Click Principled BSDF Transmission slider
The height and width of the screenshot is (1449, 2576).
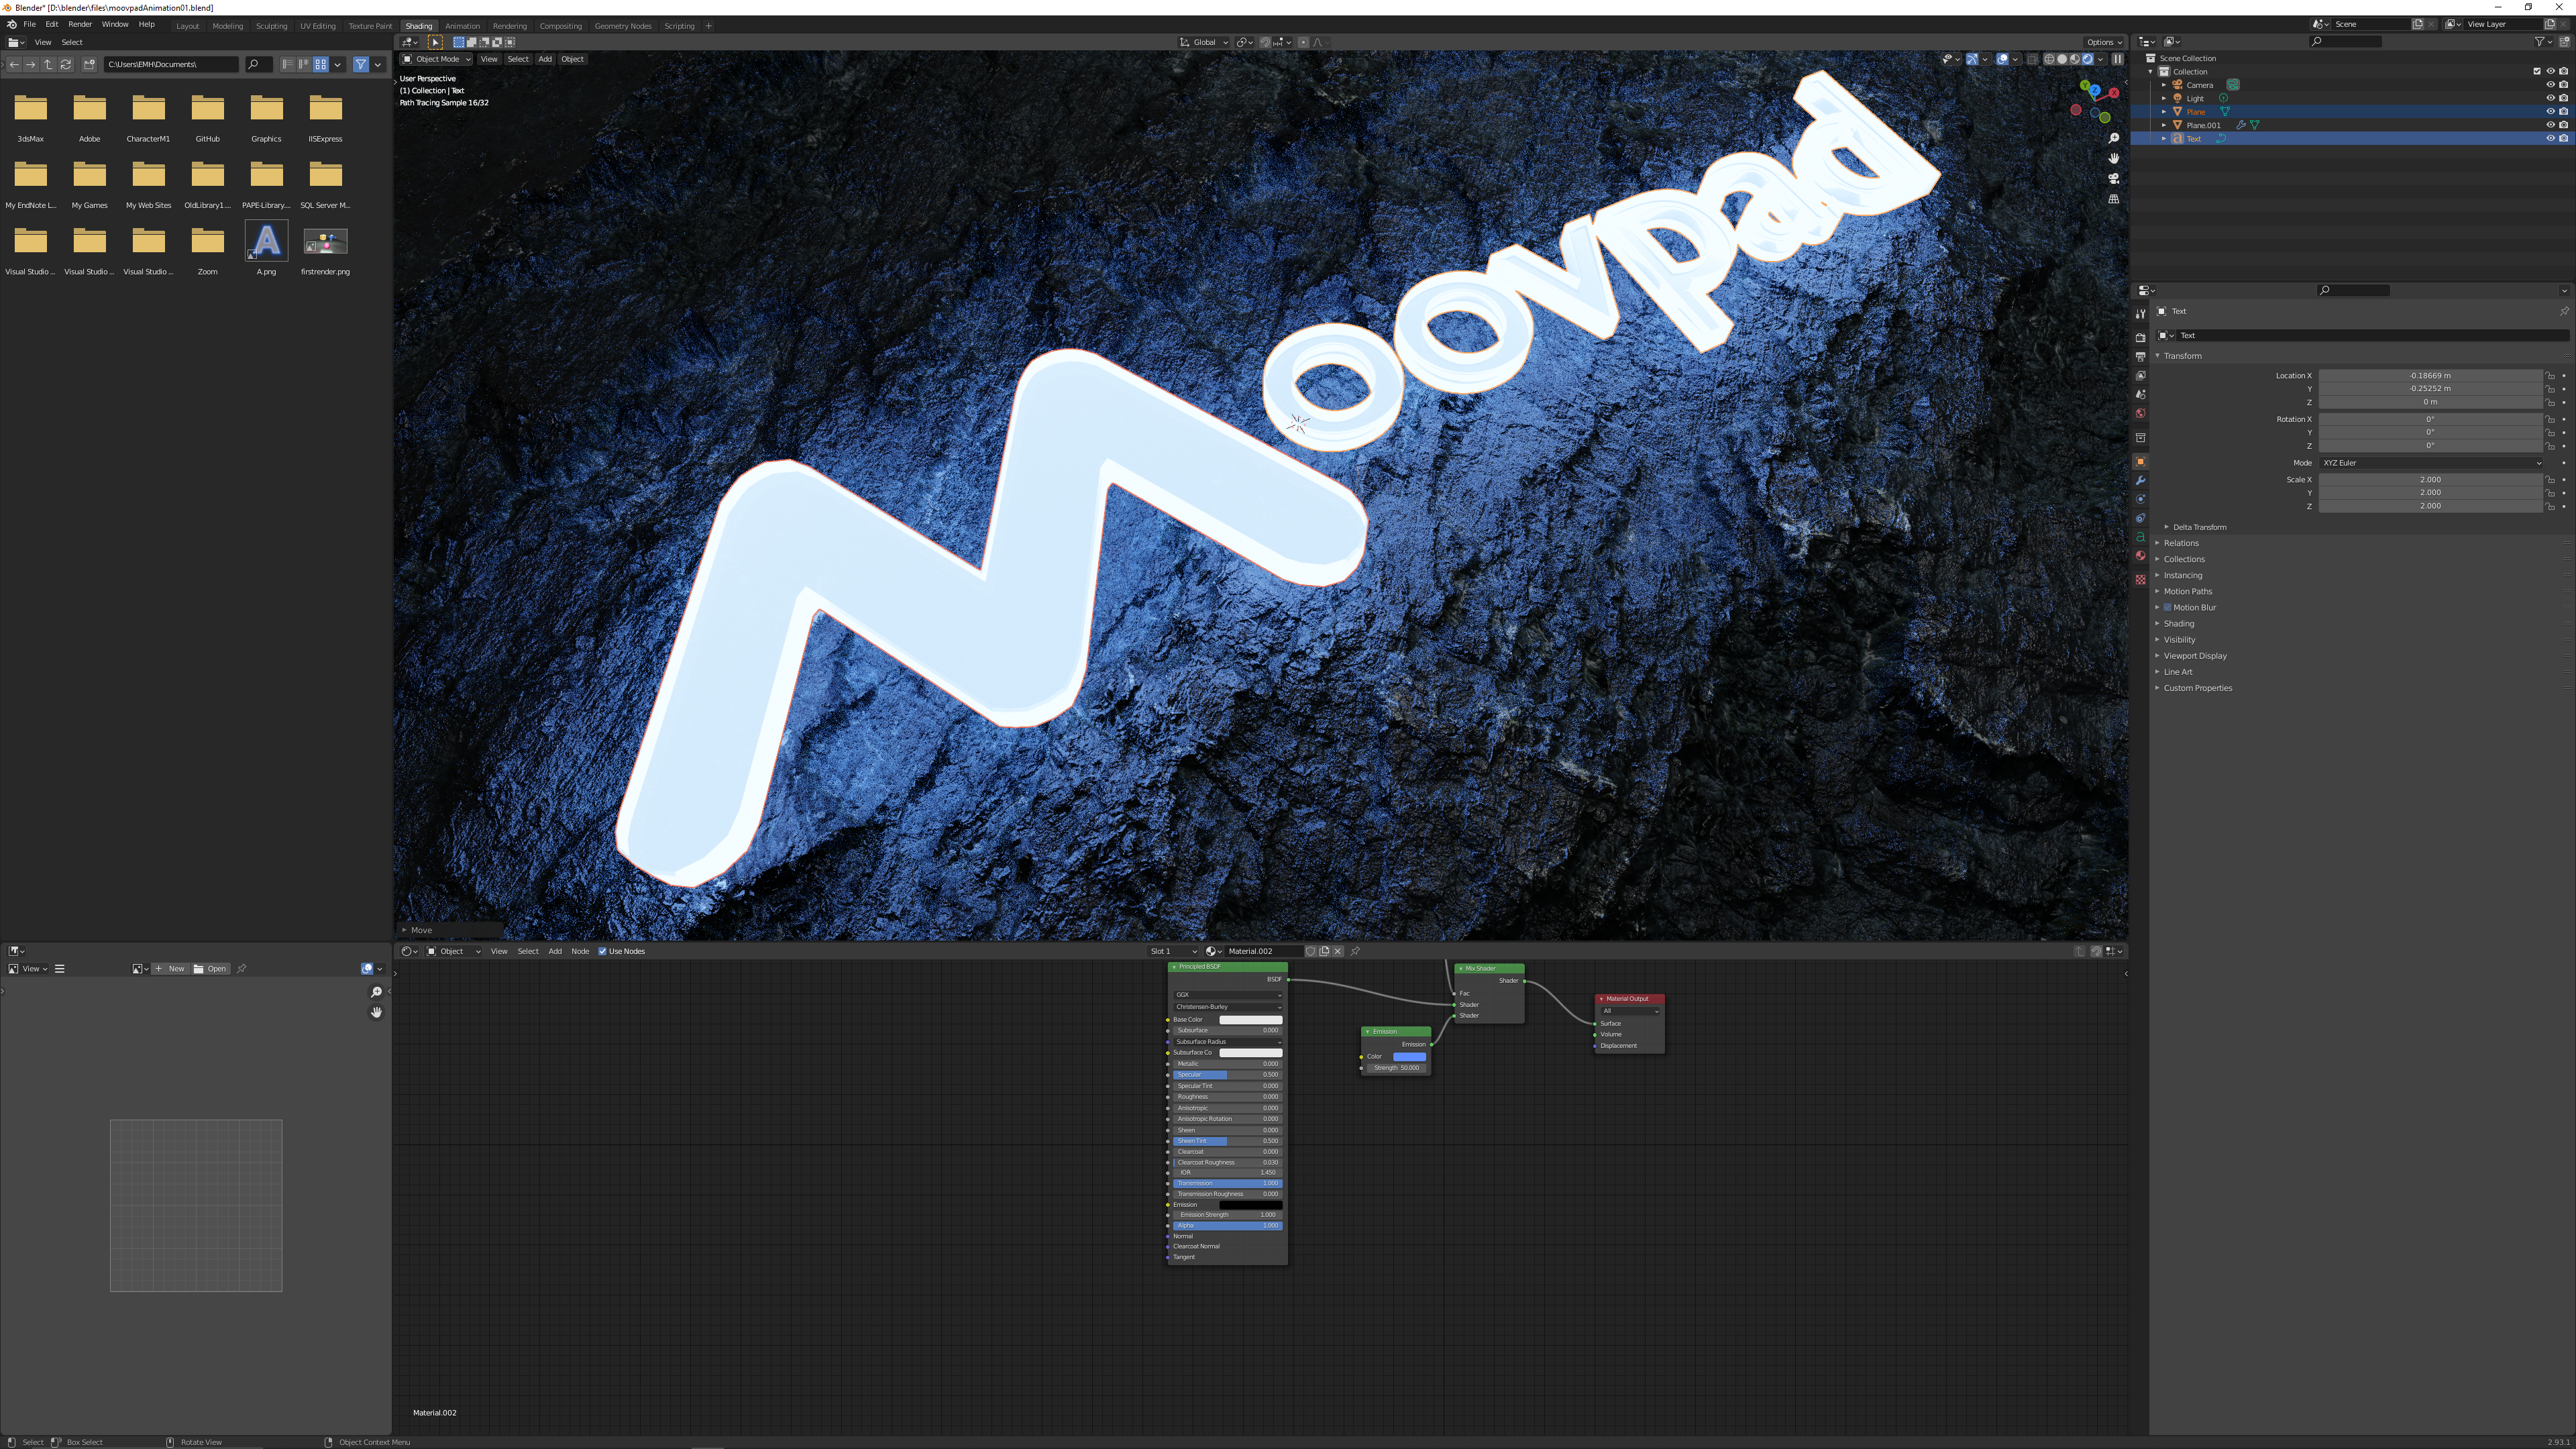pos(1227,1183)
